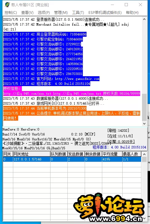Screen dimensions: 150x224
Task: Click gateway table scroll down arrow
Action: coord(144,218)
